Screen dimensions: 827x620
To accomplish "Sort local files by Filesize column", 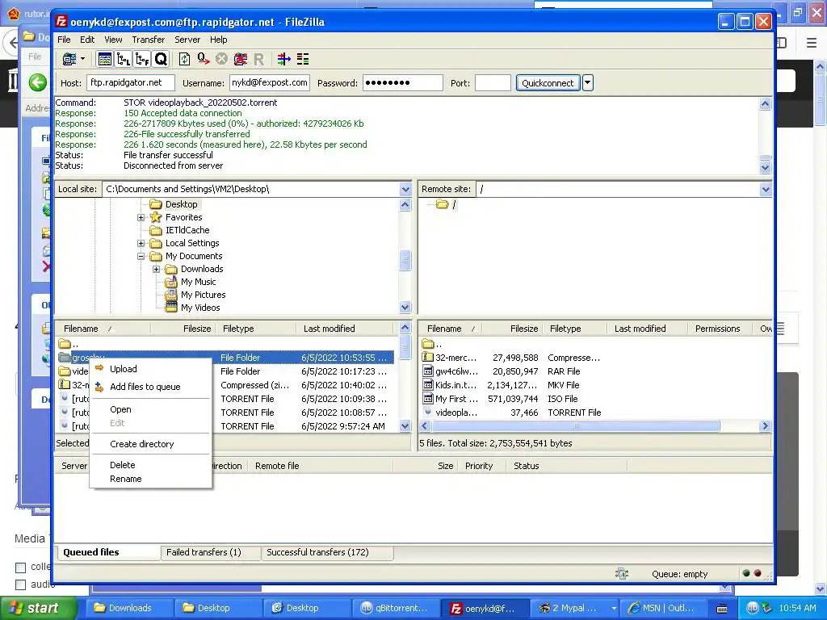I will (x=182, y=329).
